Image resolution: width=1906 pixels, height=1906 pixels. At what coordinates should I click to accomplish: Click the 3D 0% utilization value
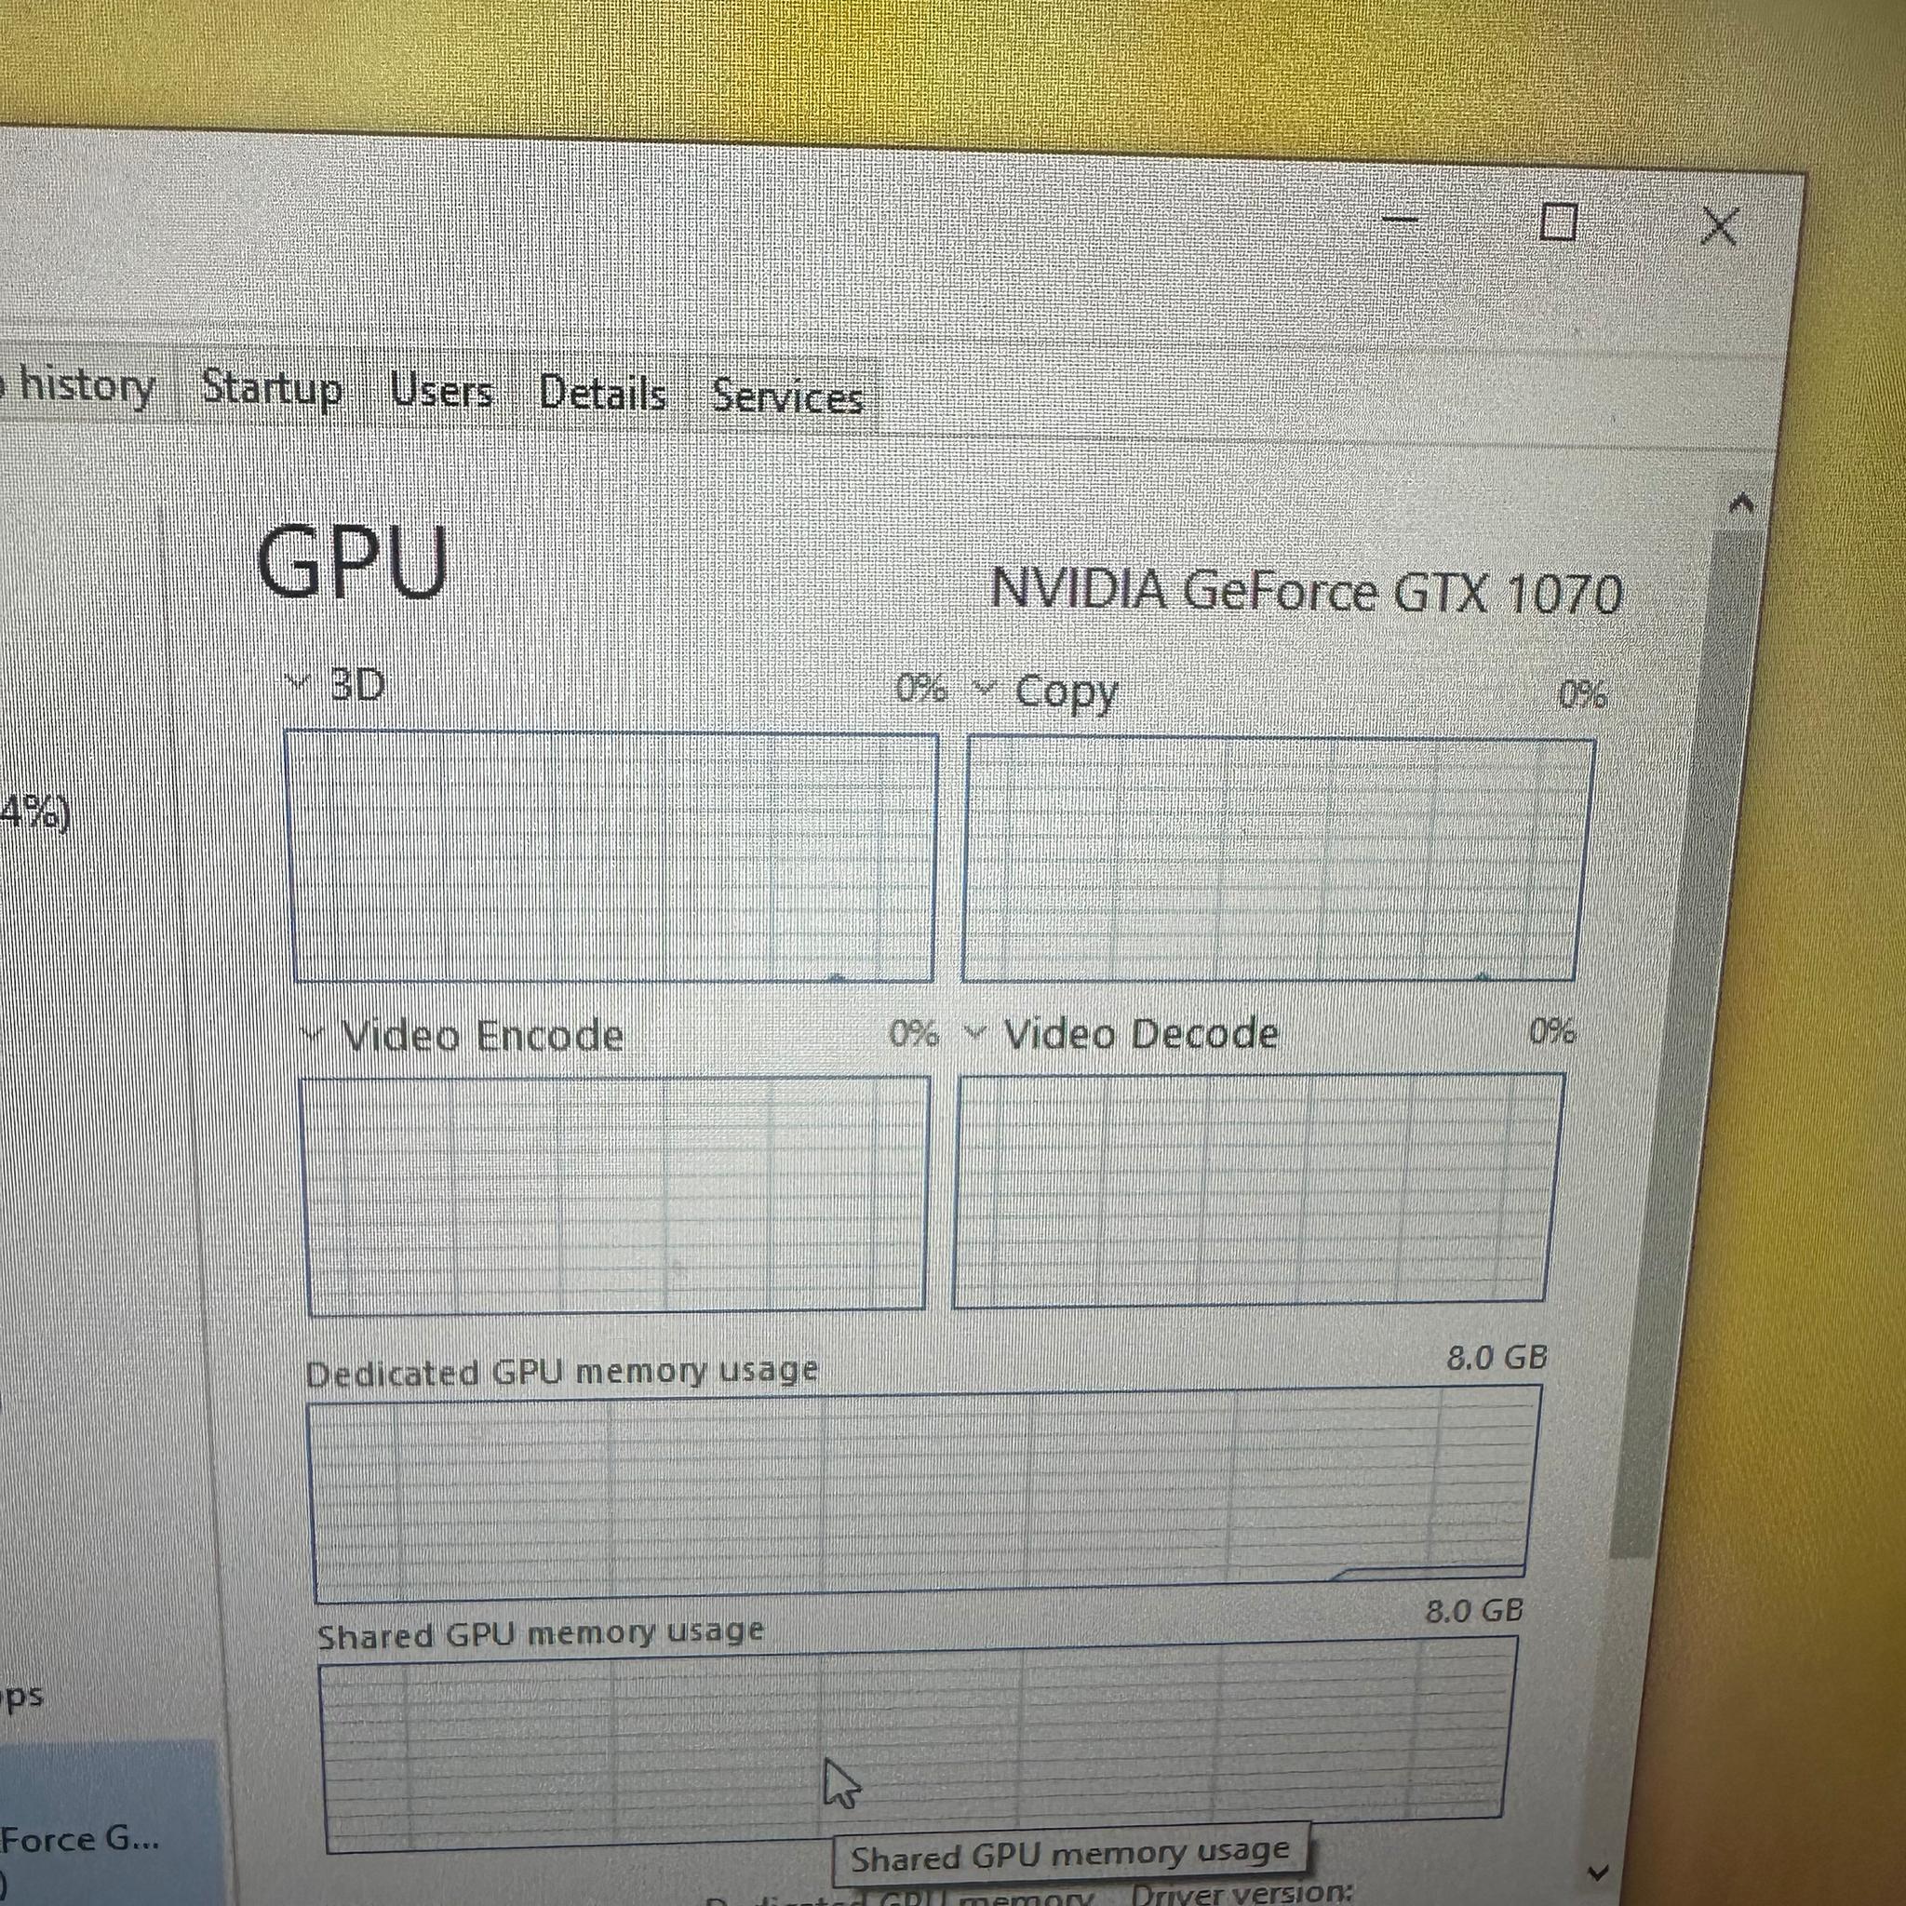click(x=920, y=688)
